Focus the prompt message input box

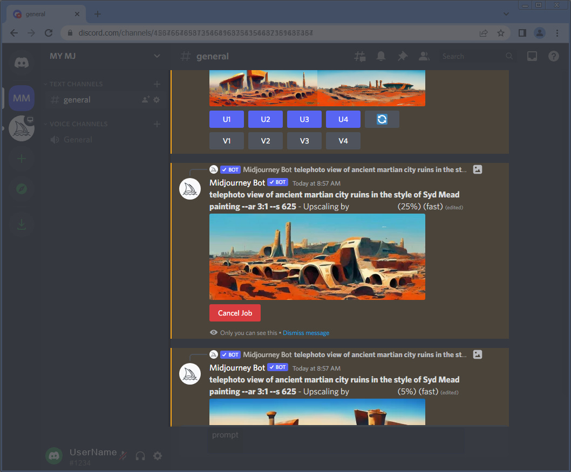point(336,440)
